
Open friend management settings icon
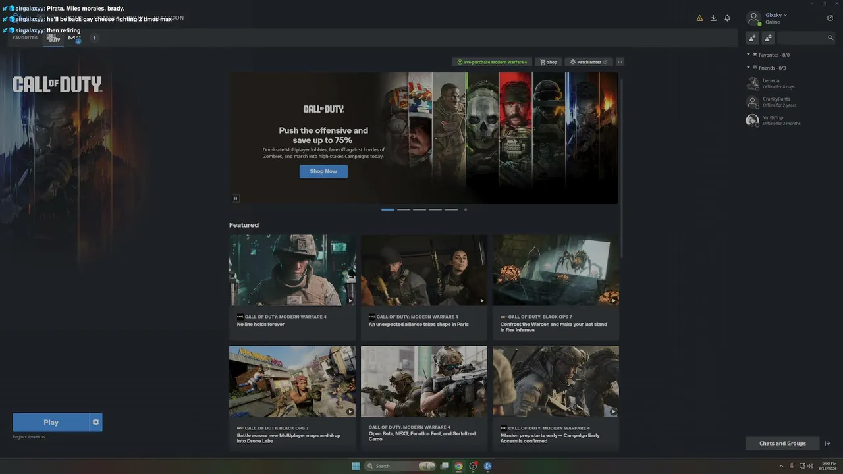(x=768, y=38)
